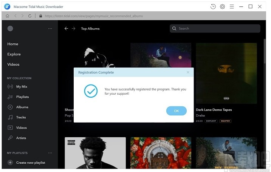The height and width of the screenshot is (172, 271).
Task: Click the My Mix radio icon
Action: [x=10, y=86]
